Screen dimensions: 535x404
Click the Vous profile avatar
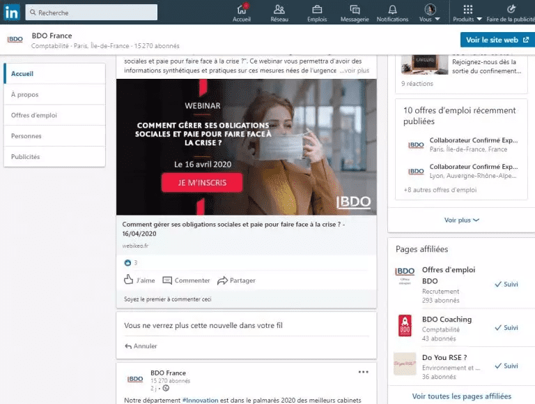(430, 10)
